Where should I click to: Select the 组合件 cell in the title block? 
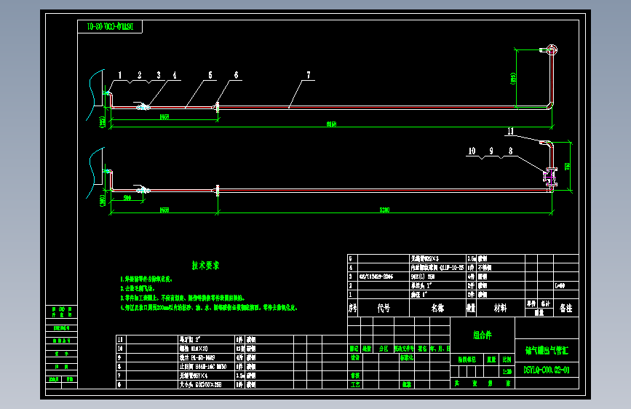point(482,335)
